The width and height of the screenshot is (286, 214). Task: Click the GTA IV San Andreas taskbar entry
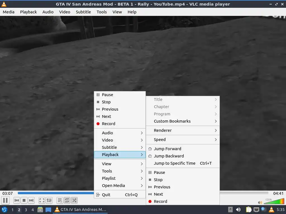80,210
